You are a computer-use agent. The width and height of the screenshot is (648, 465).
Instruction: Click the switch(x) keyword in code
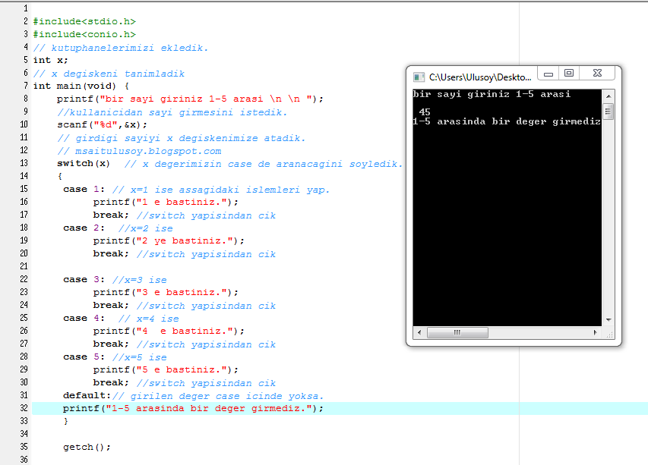pyautogui.click(x=84, y=163)
